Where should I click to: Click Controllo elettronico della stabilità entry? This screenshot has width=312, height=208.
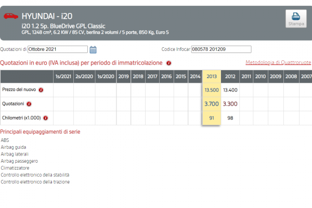click(x=35, y=175)
